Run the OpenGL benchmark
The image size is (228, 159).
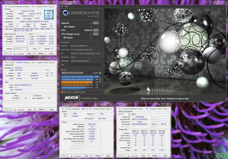(96, 23)
